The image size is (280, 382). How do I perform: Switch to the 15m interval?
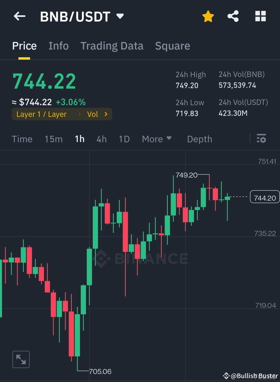(53, 139)
